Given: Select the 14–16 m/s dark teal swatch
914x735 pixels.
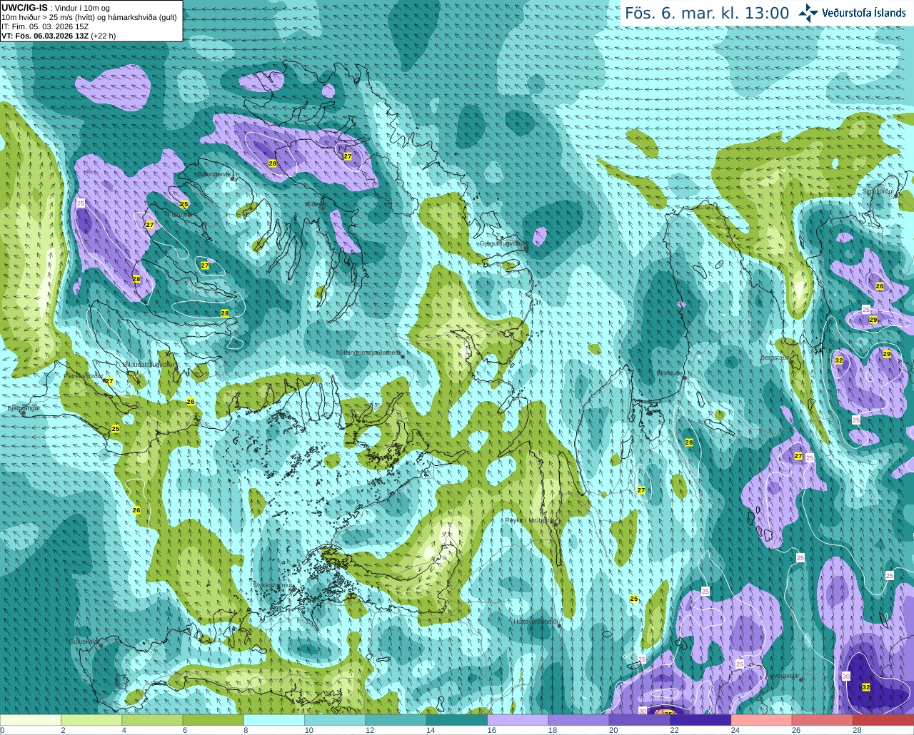Looking at the screenshot, I should 457,720.
